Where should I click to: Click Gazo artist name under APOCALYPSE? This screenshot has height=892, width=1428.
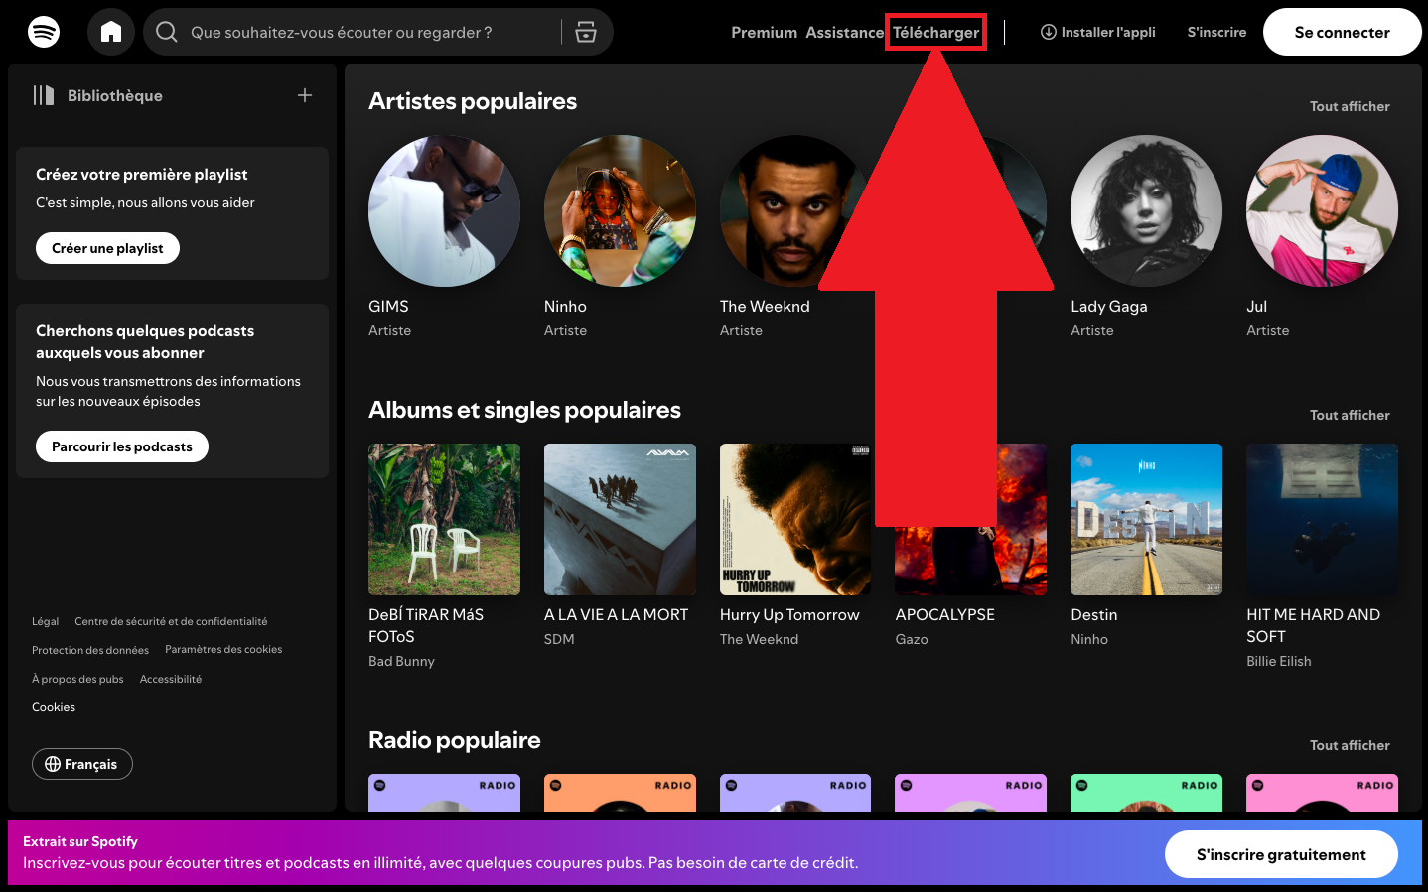[912, 639]
